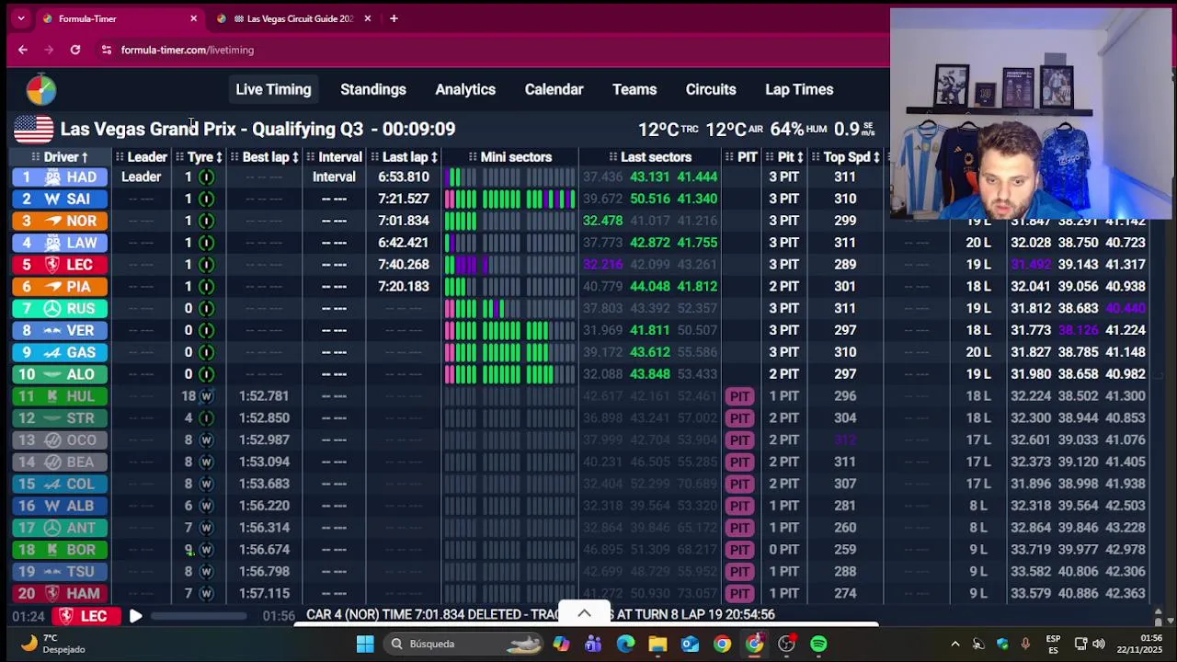Show hidden system tray icons
This screenshot has height=662, width=1177.
coord(954,644)
